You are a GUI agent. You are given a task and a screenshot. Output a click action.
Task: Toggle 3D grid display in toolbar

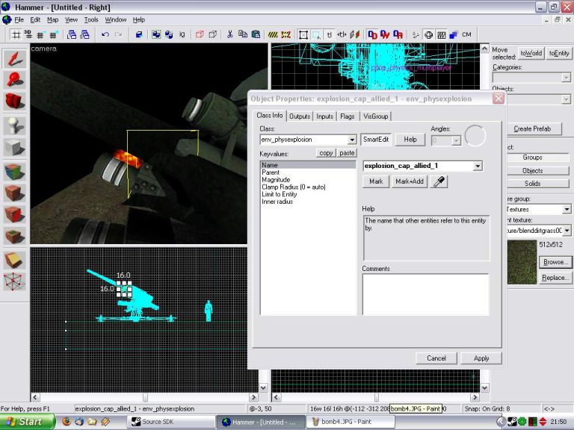point(28,35)
